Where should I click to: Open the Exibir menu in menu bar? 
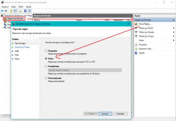coord(21,7)
